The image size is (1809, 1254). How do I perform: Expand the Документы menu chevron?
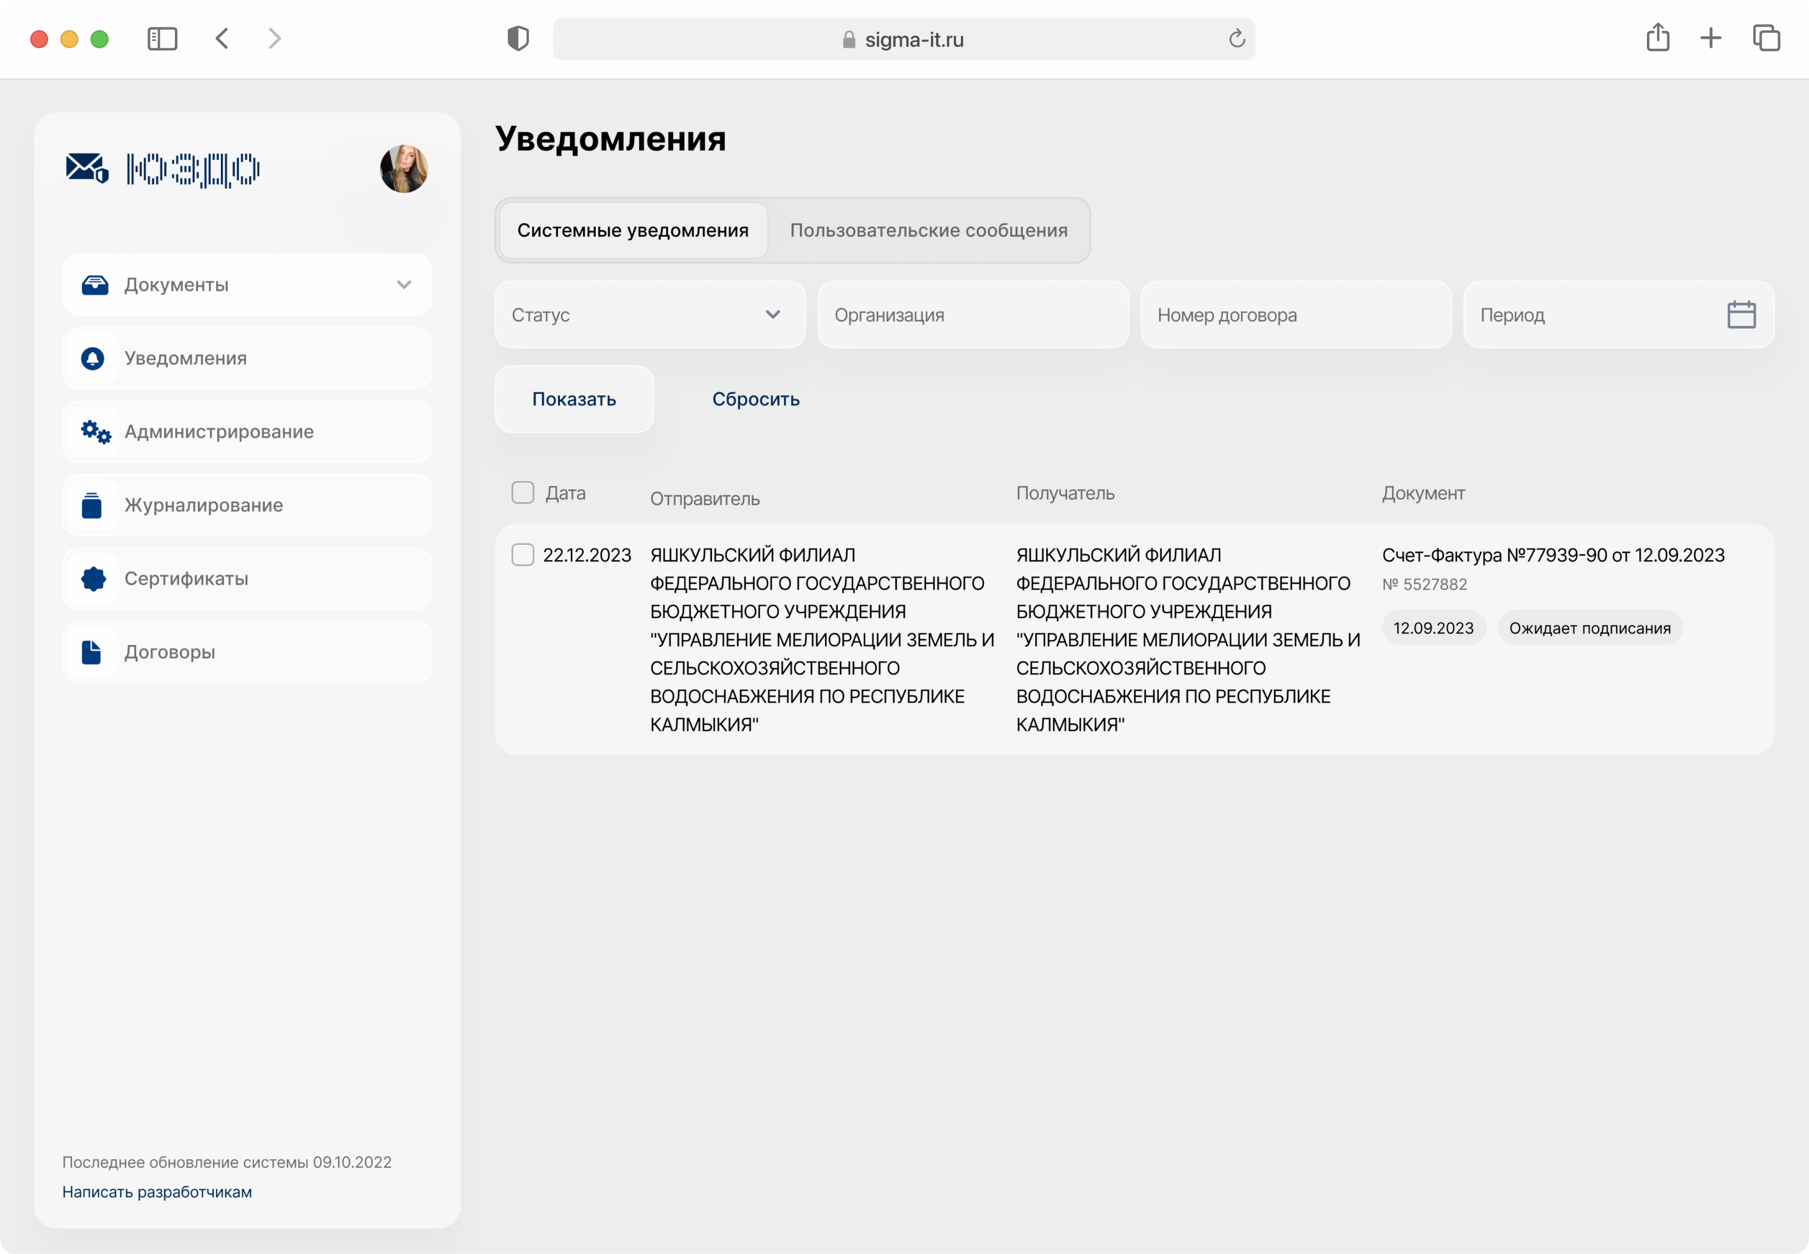click(x=404, y=284)
